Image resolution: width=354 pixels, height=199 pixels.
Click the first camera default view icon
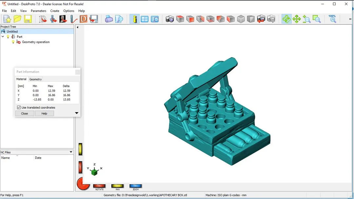170,19
